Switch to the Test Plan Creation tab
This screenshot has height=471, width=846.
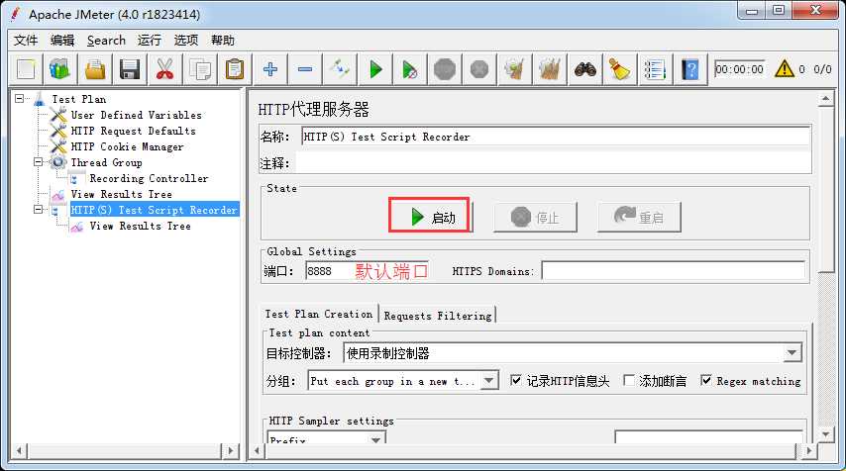pyautogui.click(x=319, y=314)
